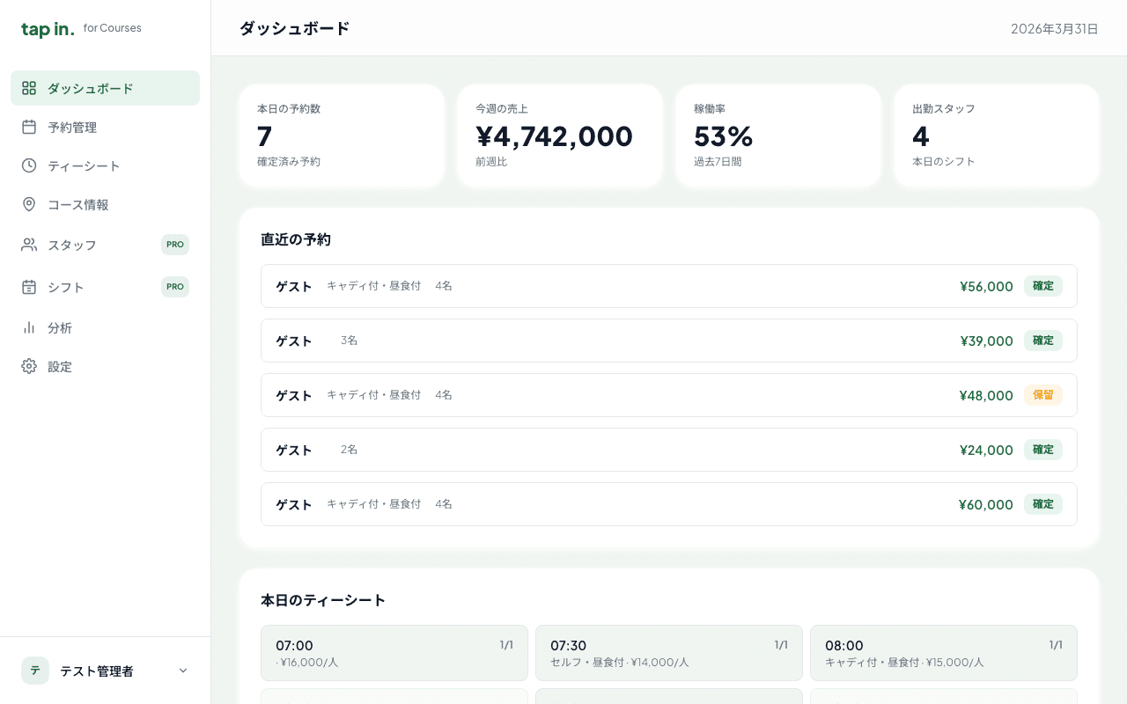Select the dashboard grid icon
The height and width of the screenshot is (704, 1127).
[29, 88]
